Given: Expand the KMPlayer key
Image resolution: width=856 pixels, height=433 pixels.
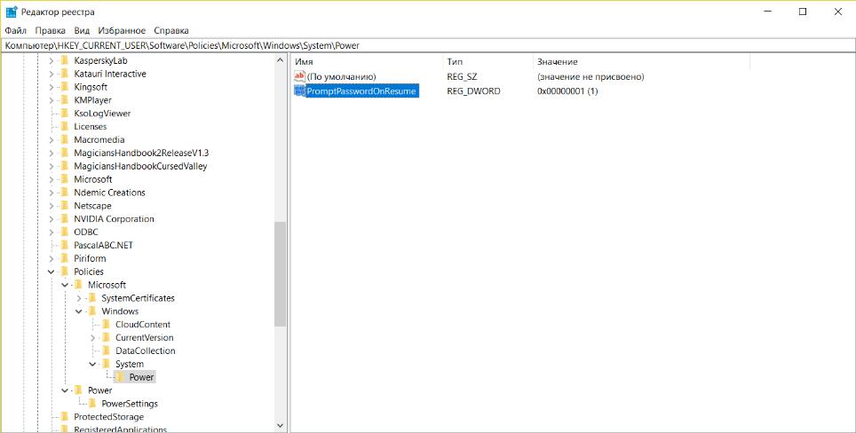Looking at the screenshot, I should click(x=52, y=100).
